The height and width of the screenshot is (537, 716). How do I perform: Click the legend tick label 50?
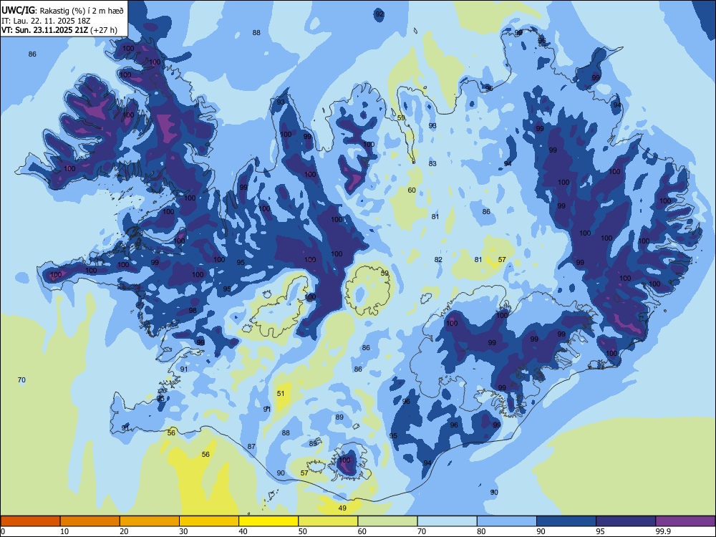click(303, 531)
